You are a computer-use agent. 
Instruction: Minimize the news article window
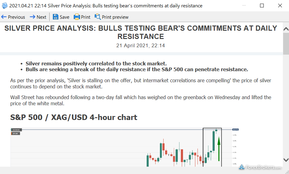click(244, 6)
